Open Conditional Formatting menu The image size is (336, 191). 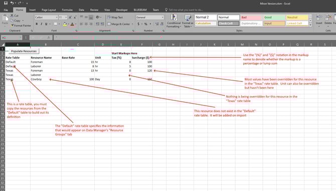[x=174, y=21]
